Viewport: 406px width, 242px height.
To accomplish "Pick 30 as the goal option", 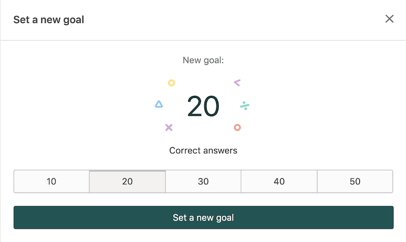I will click(203, 182).
